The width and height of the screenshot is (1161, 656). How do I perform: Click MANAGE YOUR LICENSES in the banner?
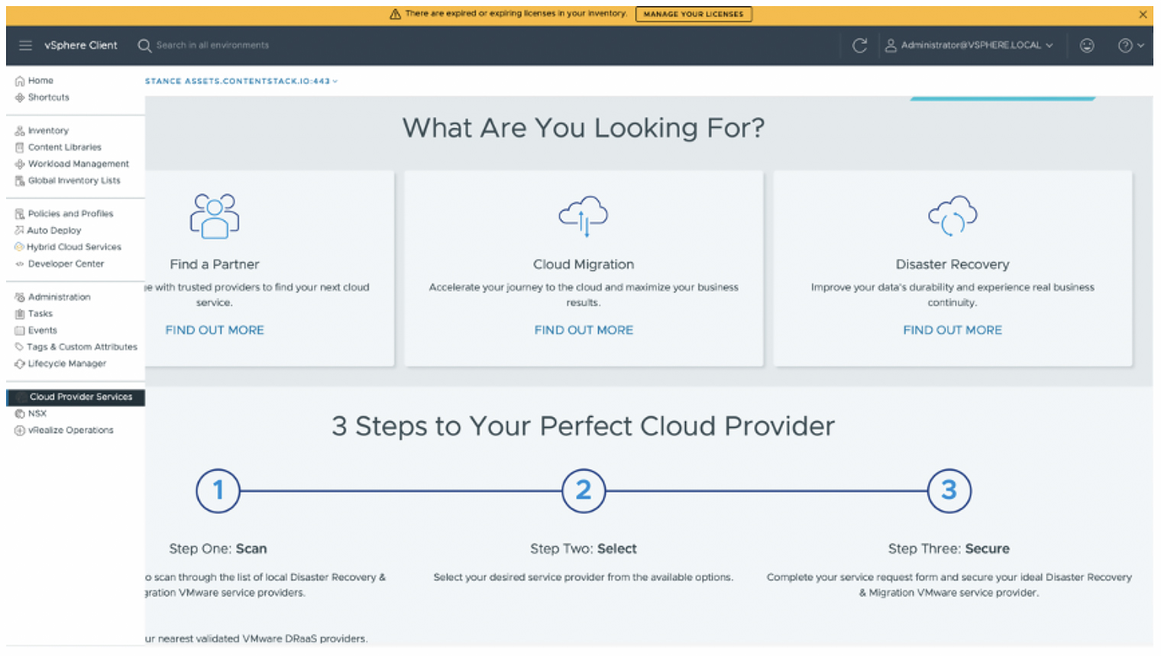tap(693, 14)
